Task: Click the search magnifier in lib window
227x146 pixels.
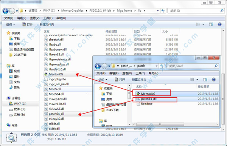Action: pos(222,11)
